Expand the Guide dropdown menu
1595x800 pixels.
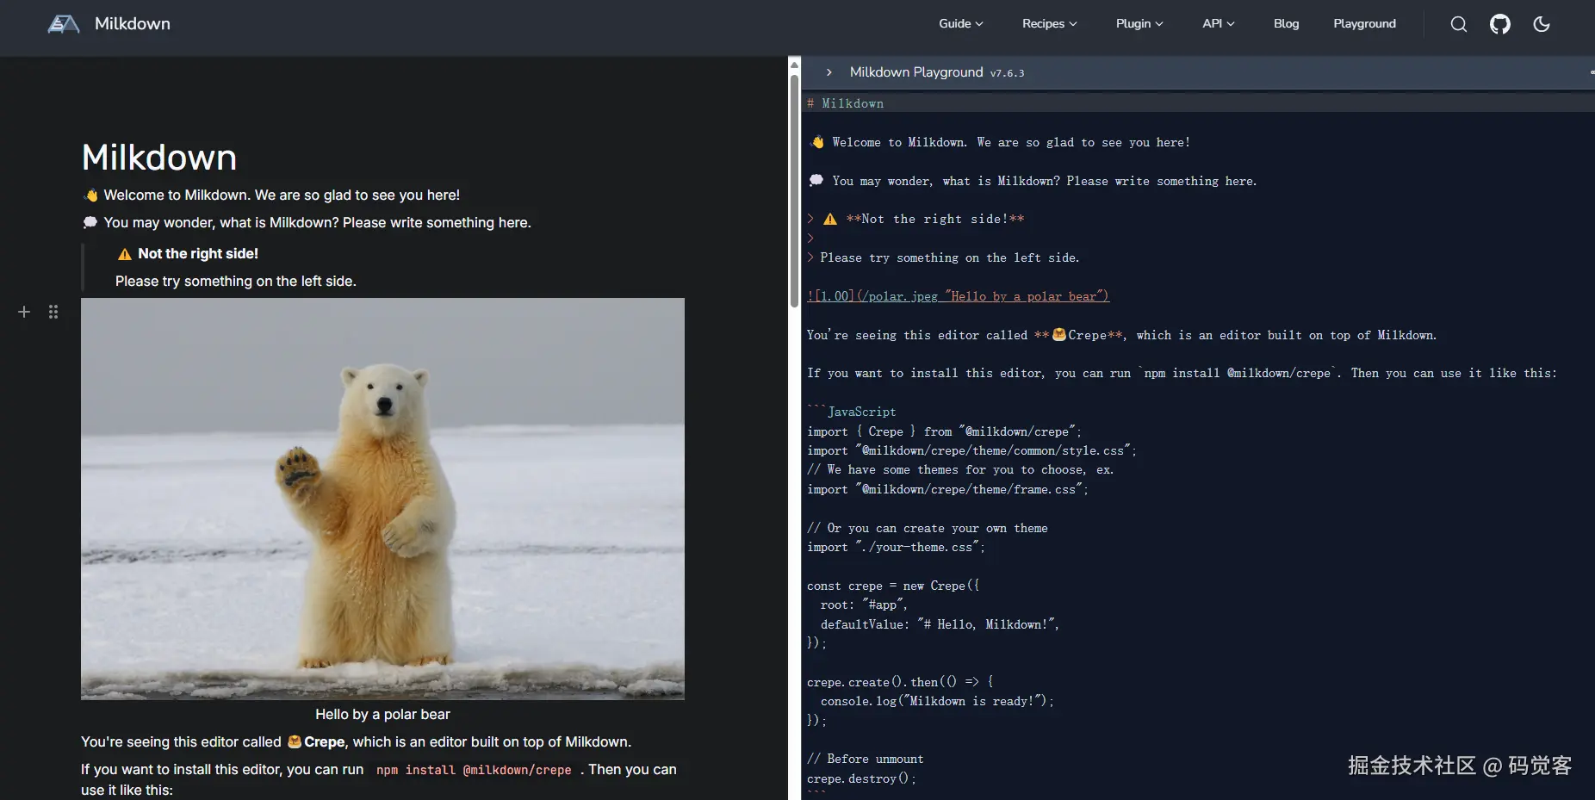[961, 23]
